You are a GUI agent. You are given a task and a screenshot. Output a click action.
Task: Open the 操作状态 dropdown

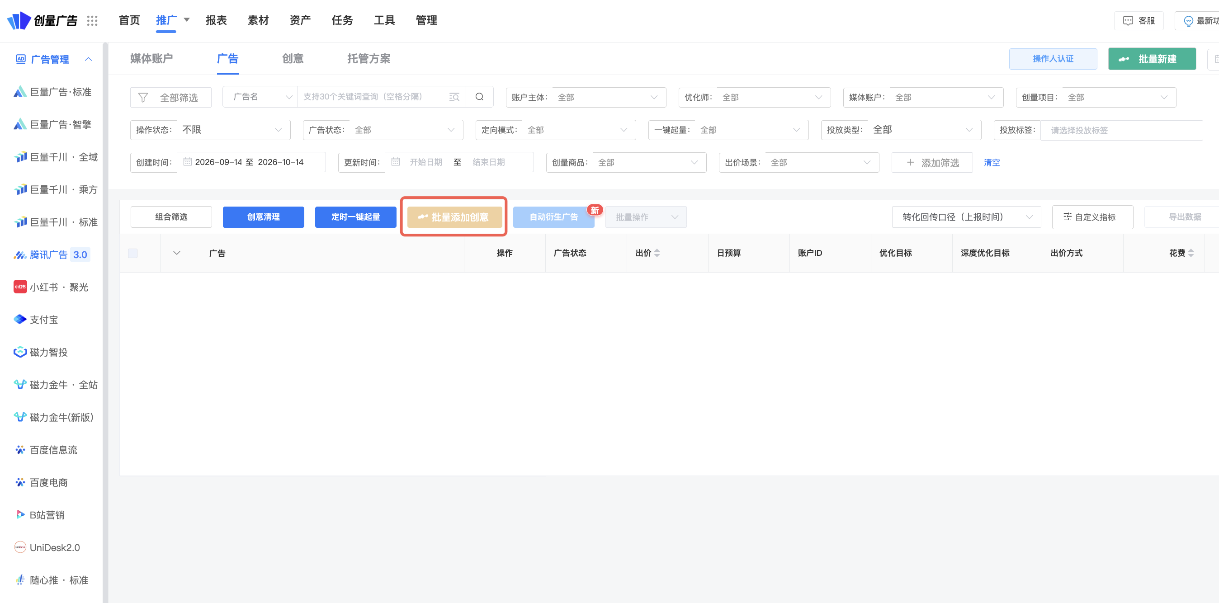point(210,130)
